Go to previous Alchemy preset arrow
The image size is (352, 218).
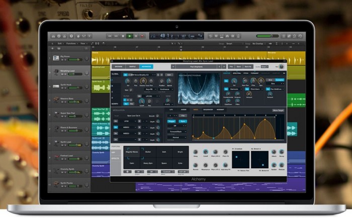tap(219, 67)
